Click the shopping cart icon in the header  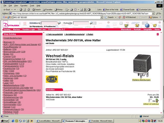(126, 25)
